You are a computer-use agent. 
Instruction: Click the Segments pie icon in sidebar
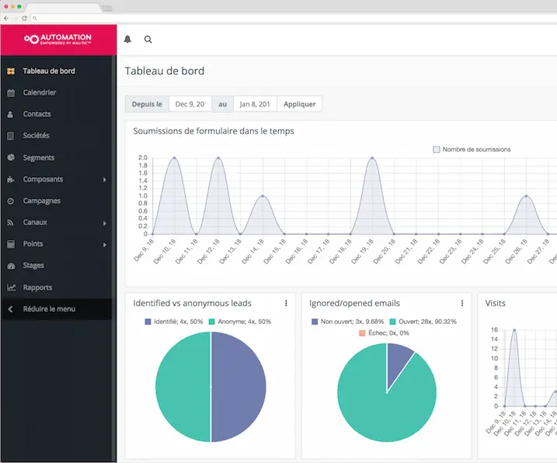coord(11,158)
